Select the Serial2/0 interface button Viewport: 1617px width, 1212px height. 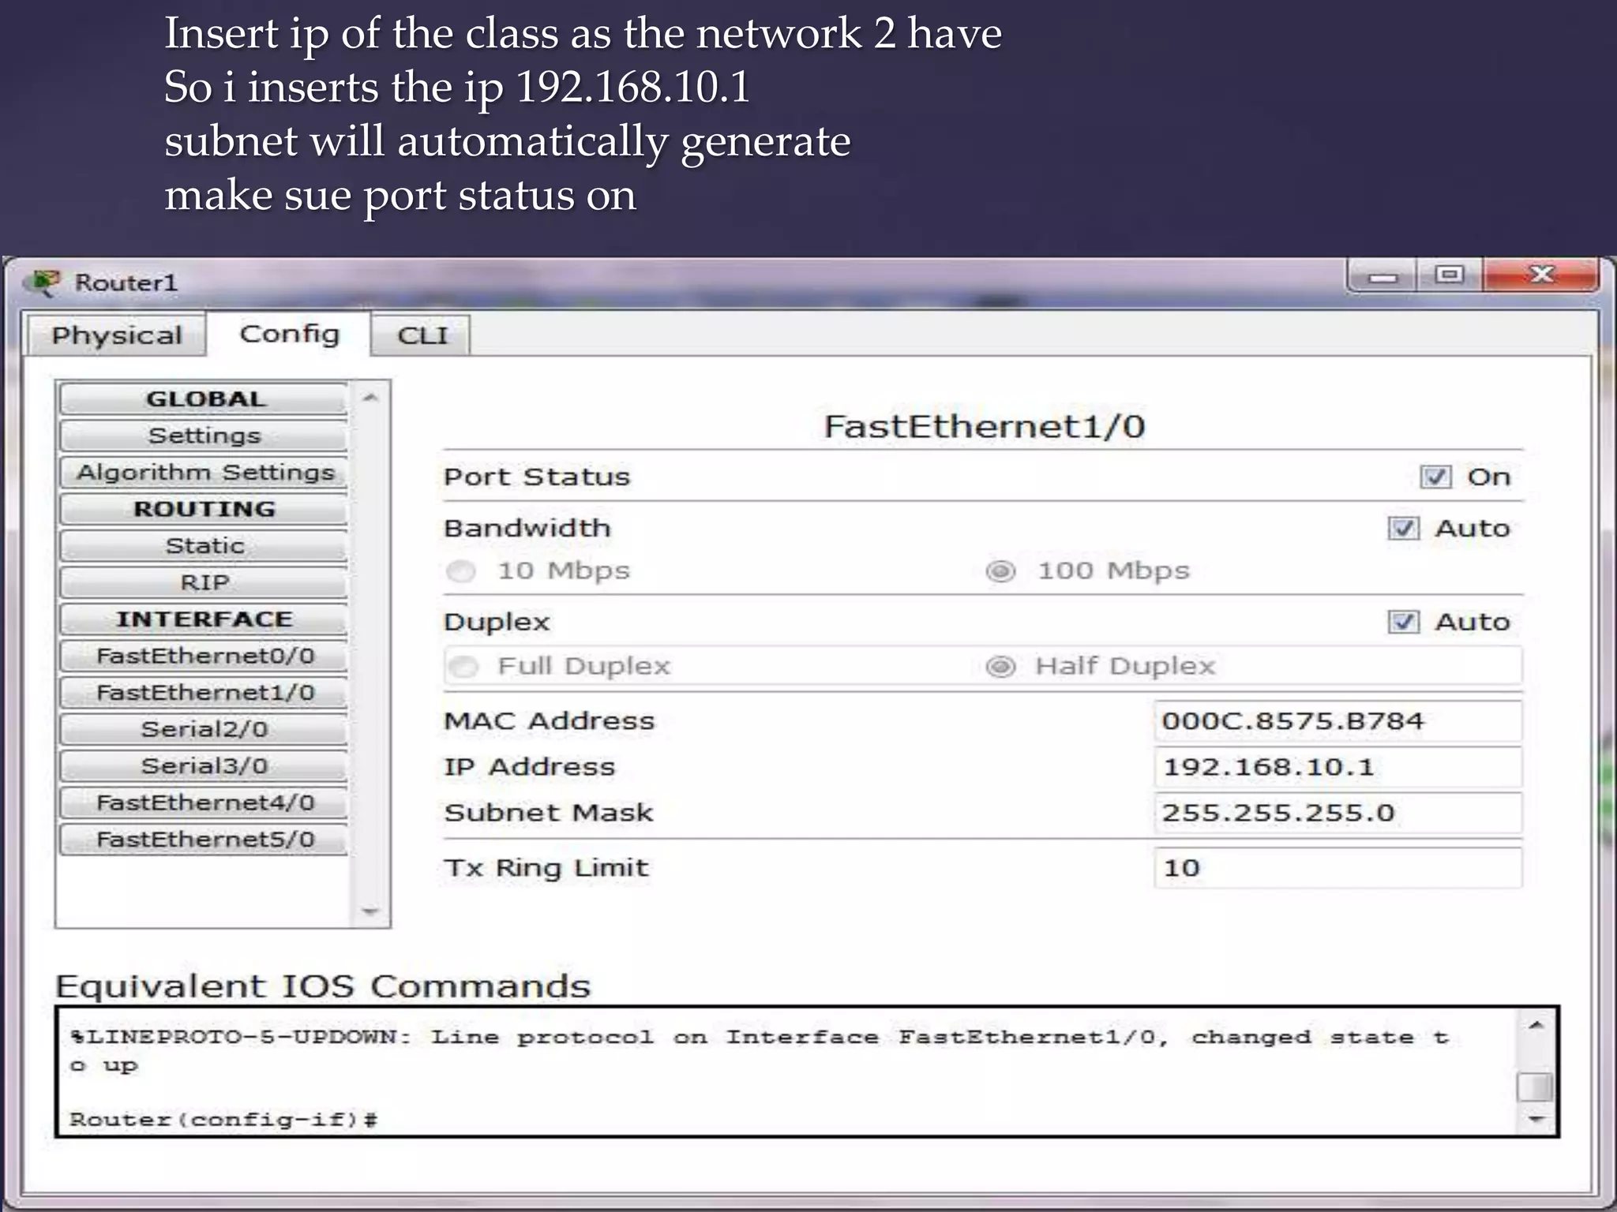pos(204,729)
